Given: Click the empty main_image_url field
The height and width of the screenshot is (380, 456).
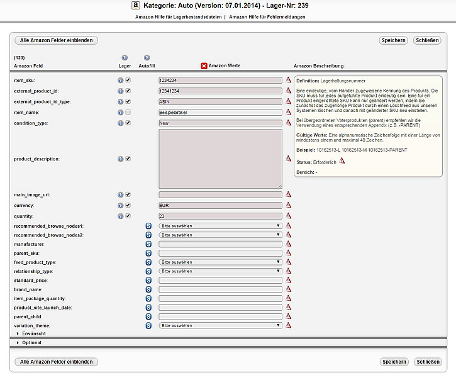Looking at the screenshot, I should pyautogui.click(x=220, y=194).
